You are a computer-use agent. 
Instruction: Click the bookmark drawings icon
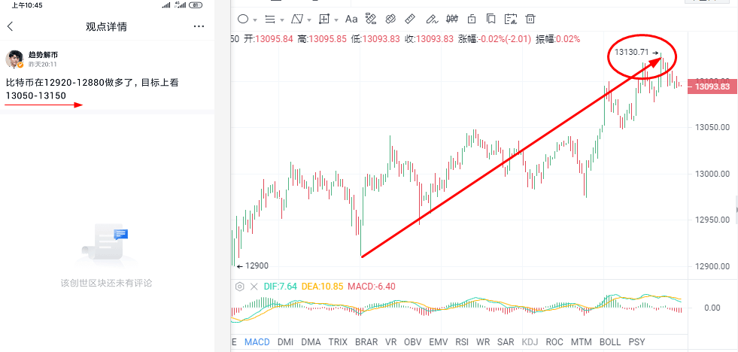(491, 20)
